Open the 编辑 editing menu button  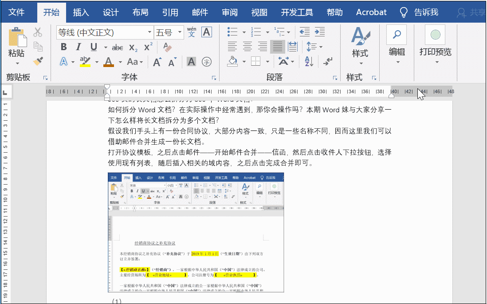point(397,45)
